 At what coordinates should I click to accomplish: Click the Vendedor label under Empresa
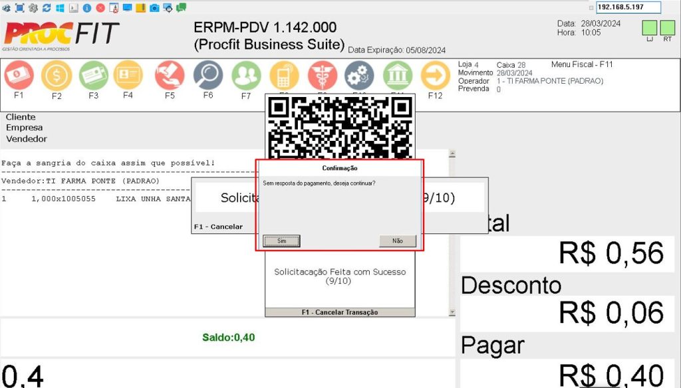[x=27, y=139]
